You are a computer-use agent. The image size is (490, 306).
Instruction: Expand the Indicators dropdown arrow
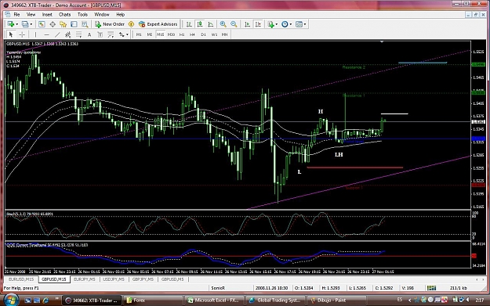point(276,24)
